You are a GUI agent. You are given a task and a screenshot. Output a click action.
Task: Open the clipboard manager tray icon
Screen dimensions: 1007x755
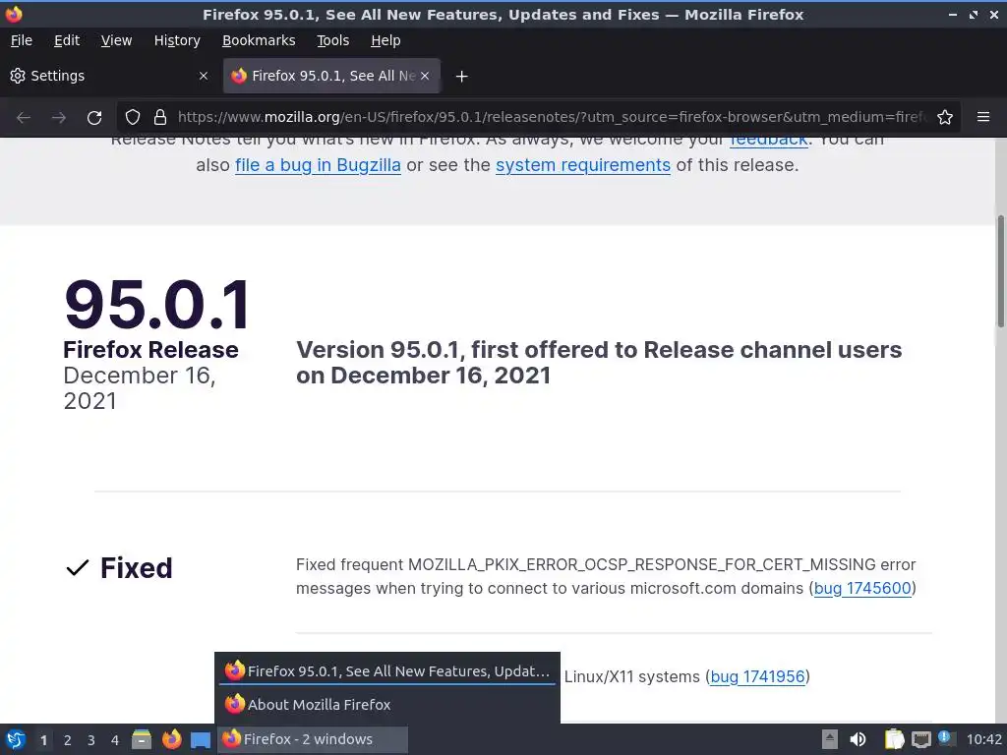click(x=894, y=739)
